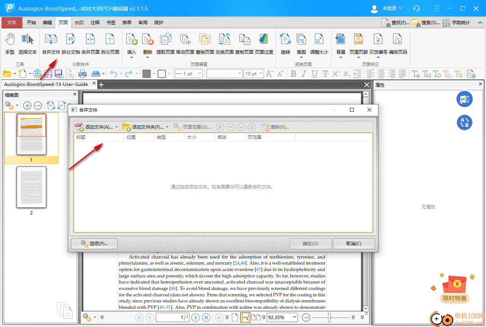Open new tab with plus button

point(101,85)
